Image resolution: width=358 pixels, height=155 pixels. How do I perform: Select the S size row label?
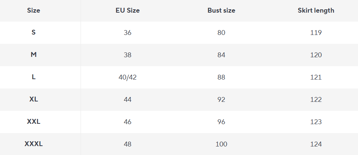(34, 32)
